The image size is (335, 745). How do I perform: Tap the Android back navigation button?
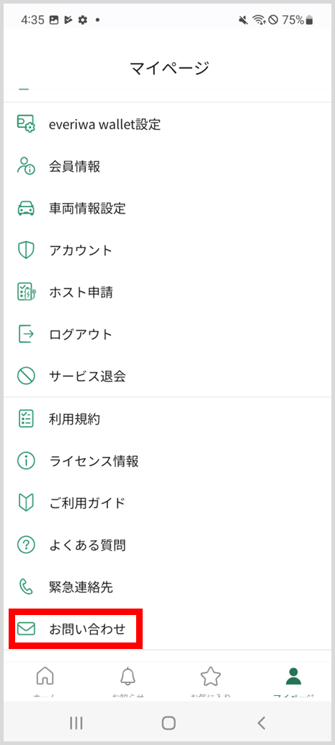261,723
